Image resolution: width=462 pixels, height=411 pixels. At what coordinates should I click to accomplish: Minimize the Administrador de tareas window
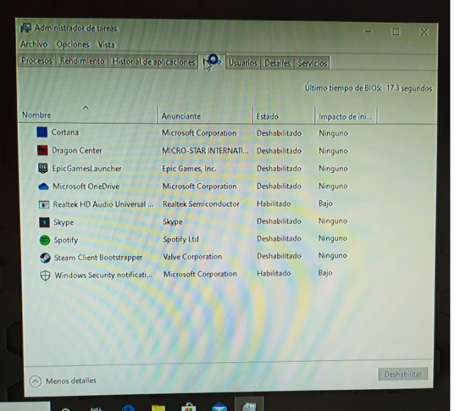coord(368,32)
